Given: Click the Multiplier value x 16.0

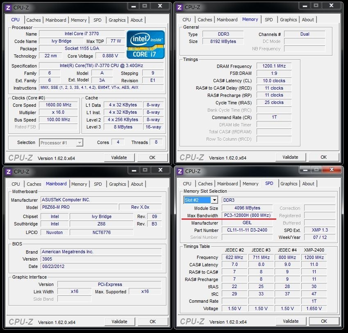Looking at the screenshot, I should click(58, 112).
